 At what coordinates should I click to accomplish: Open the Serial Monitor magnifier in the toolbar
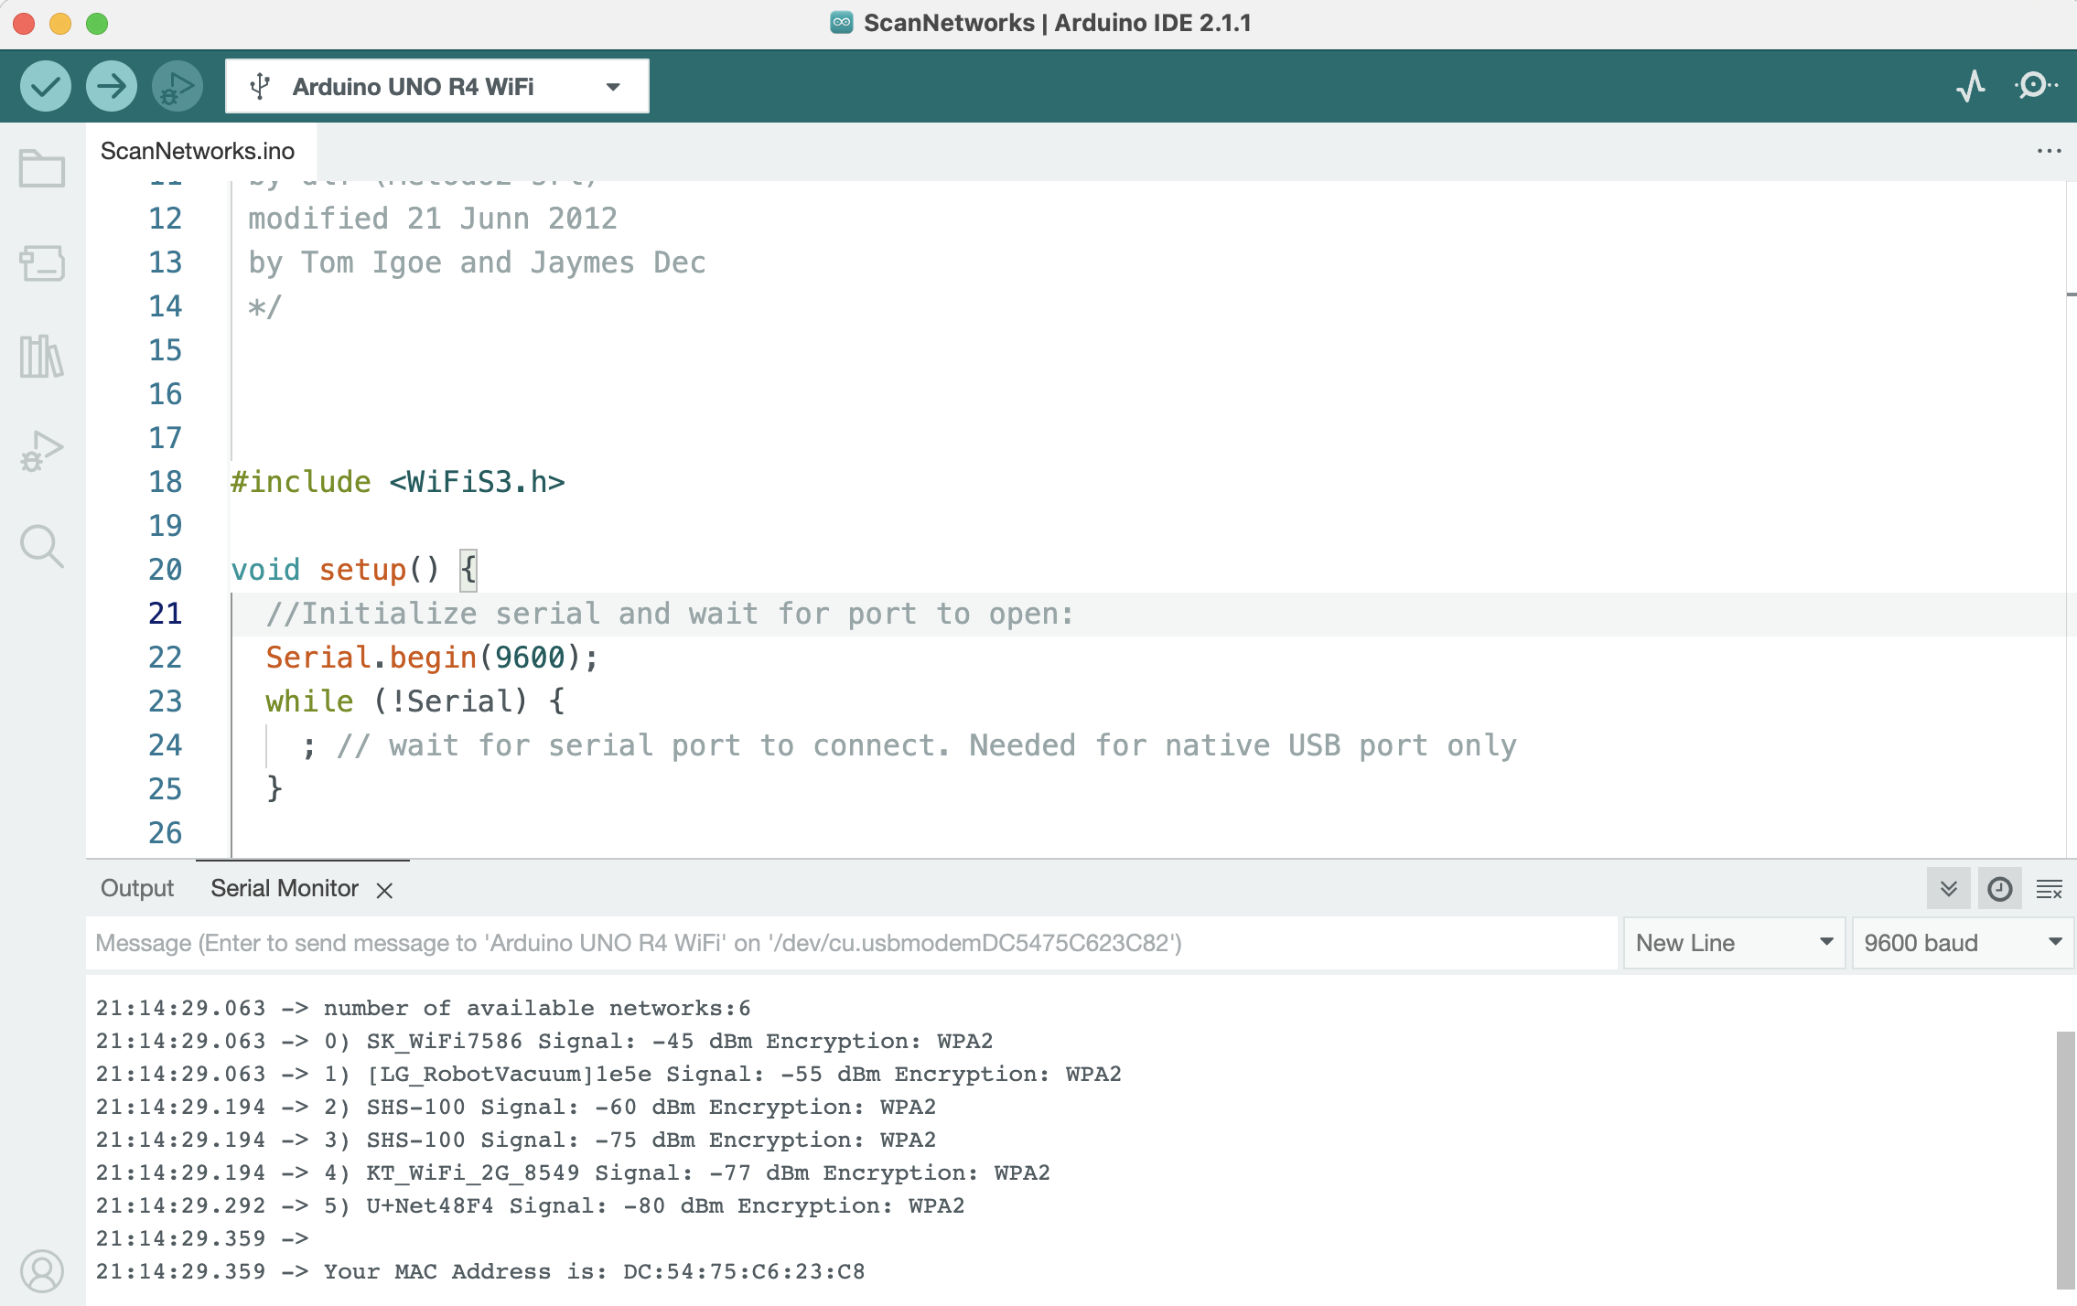coord(2035,87)
